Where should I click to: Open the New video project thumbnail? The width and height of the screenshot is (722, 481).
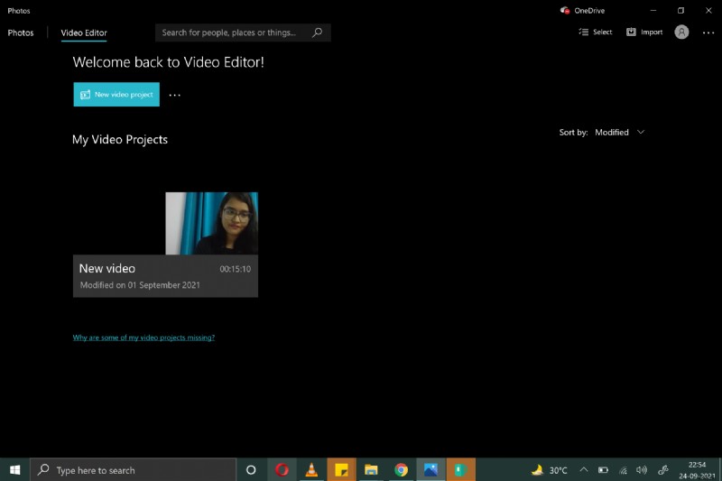click(212, 223)
